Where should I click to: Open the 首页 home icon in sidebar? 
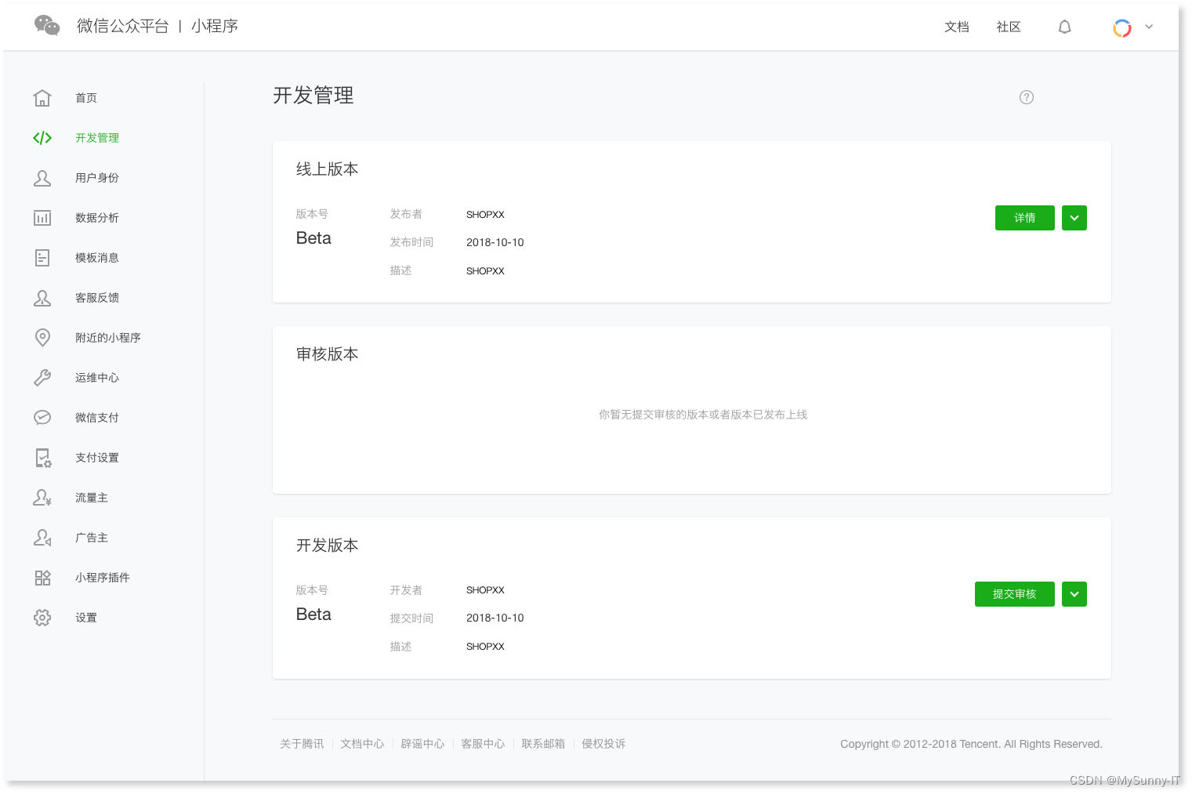tap(42, 97)
